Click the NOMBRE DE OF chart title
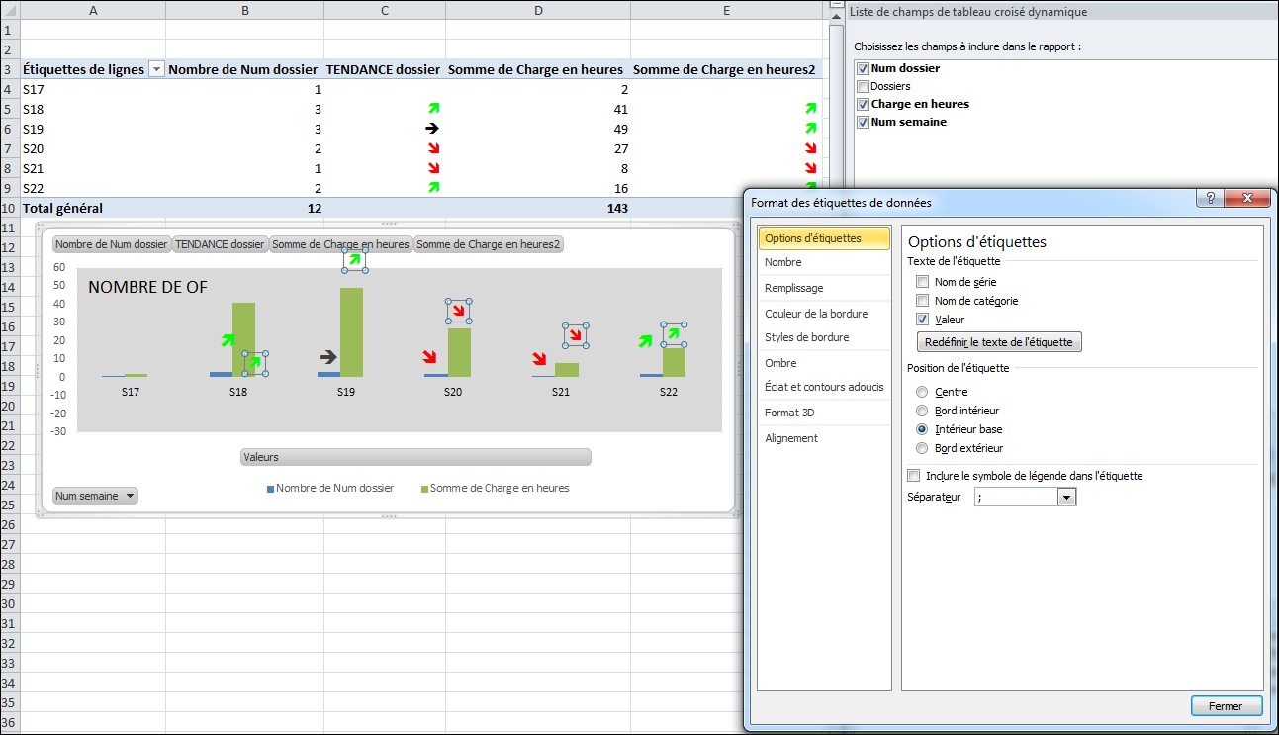Viewport: 1279px width, 735px height. 148,287
